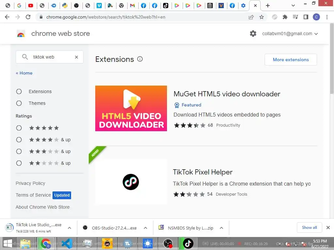Open the tab search chevron
Screen dimensions: 334x250
tap(293, 6)
